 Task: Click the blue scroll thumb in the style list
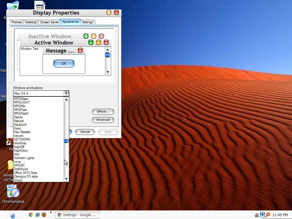[66, 141]
